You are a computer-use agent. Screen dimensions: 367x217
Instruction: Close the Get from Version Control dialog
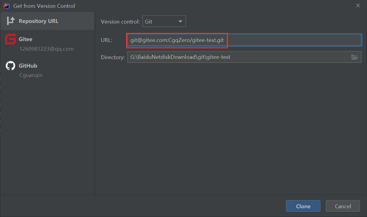pyautogui.click(x=358, y=6)
